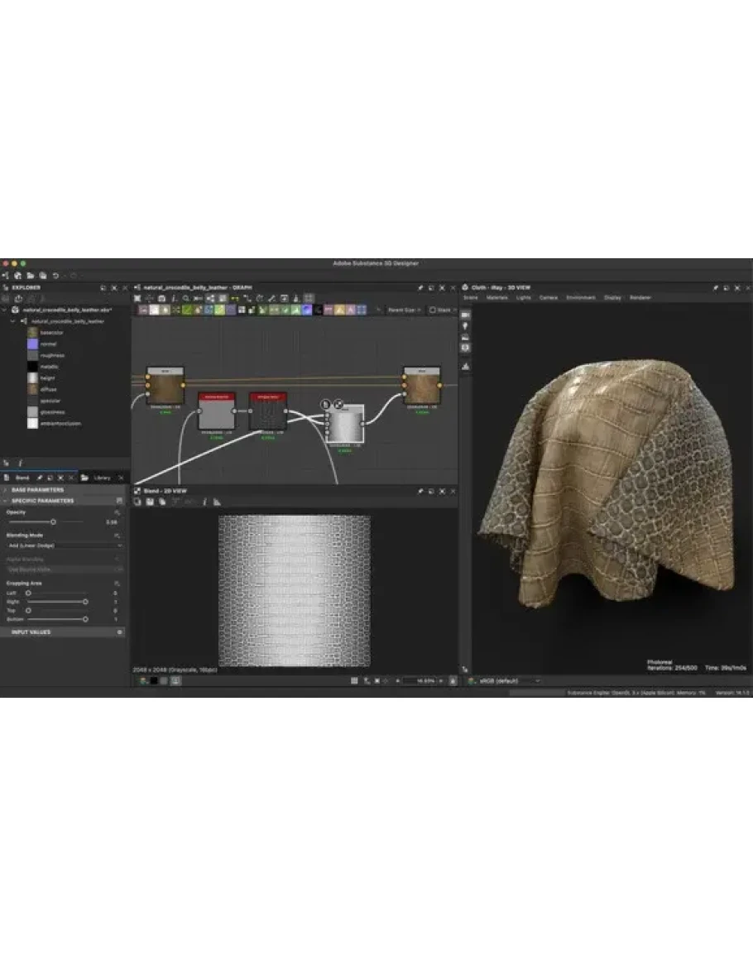Screen dimensions: 753x956
Task: Click the info icon in 2D view toolbar
Action: pyautogui.click(x=204, y=502)
